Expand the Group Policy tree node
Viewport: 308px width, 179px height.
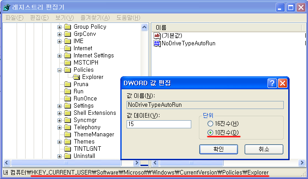[59, 27]
